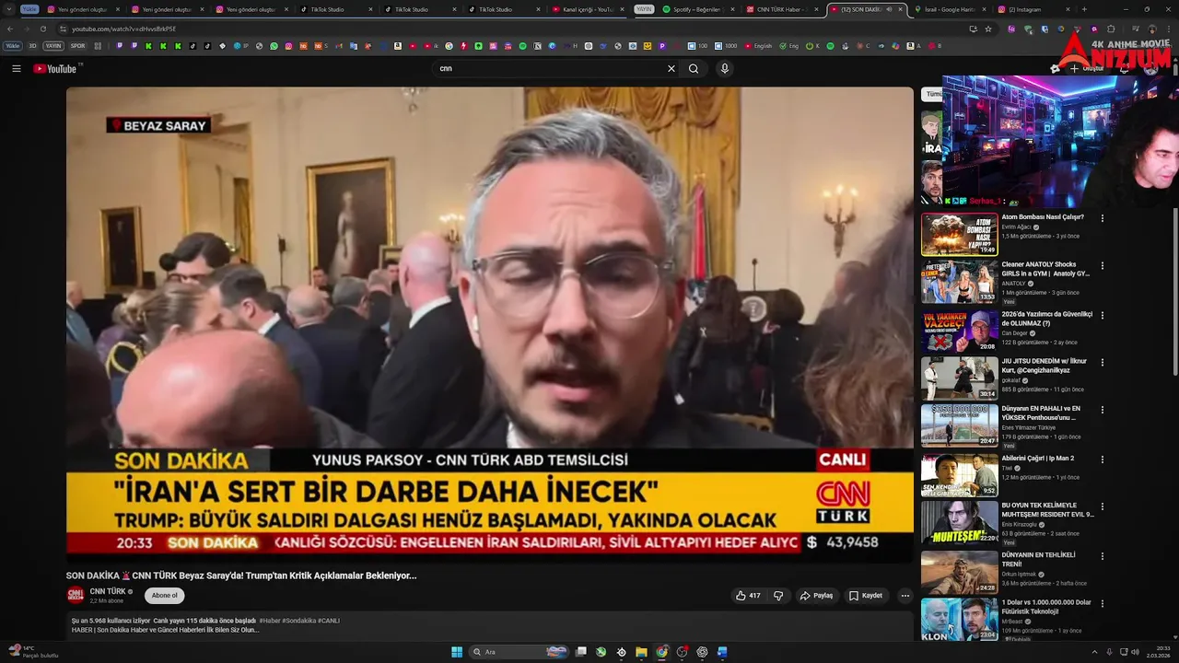The height and width of the screenshot is (663, 1179).
Task: Open '1 Dolar vs 1.000.000.000 Dolar' title
Action: tap(1046, 607)
